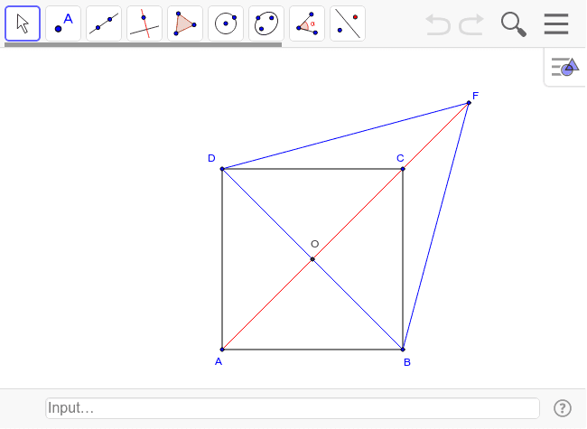Image resolution: width=587 pixels, height=429 pixels.
Task: Open the hamburger main menu
Action: pyautogui.click(x=556, y=24)
